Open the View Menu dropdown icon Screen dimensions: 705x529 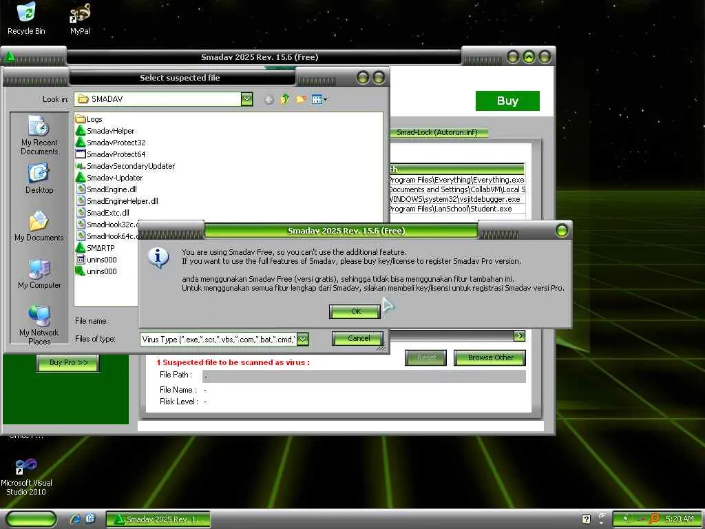click(319, 99)
